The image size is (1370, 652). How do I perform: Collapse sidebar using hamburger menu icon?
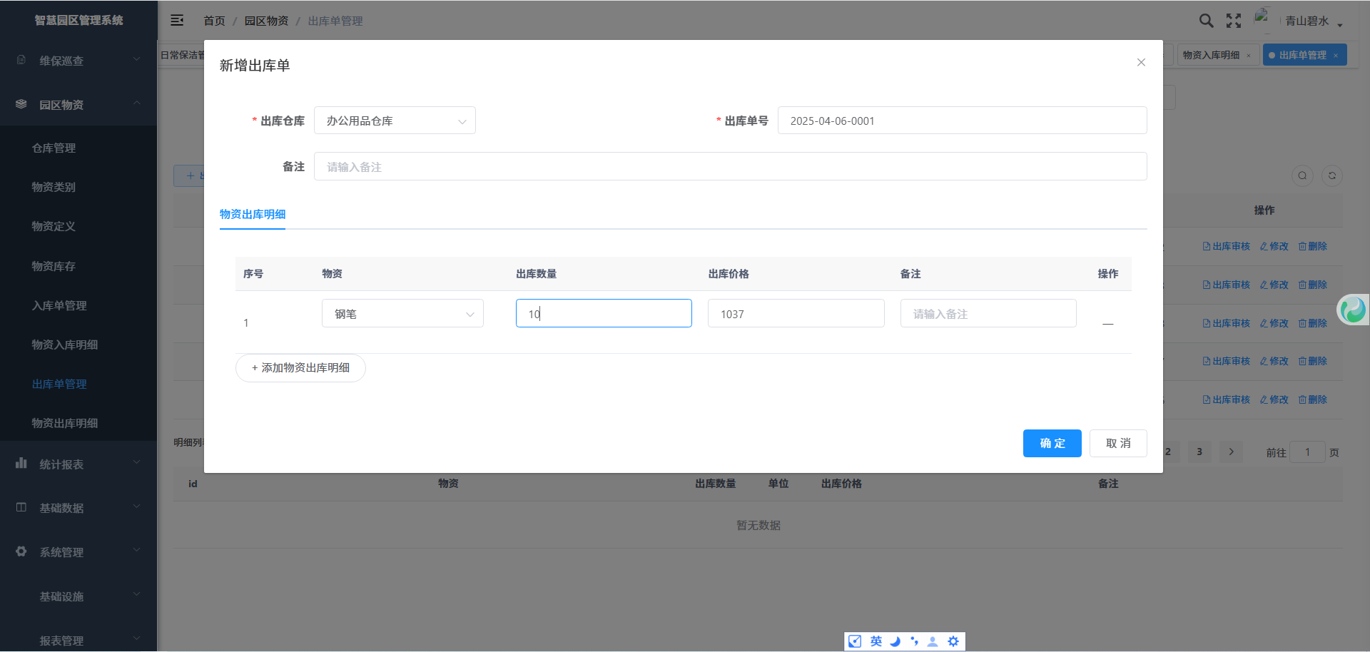click(177, 21)
